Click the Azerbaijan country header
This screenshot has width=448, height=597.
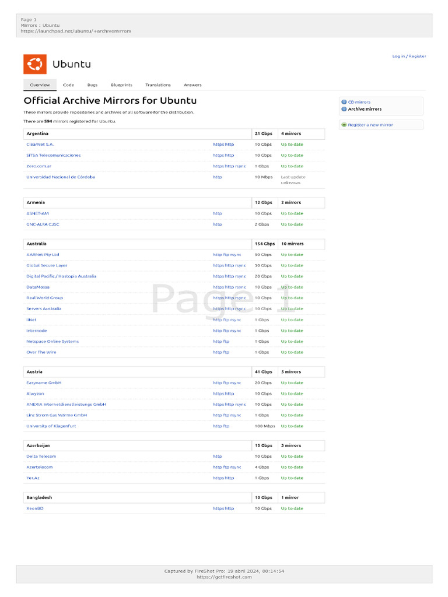click(38, 445)
